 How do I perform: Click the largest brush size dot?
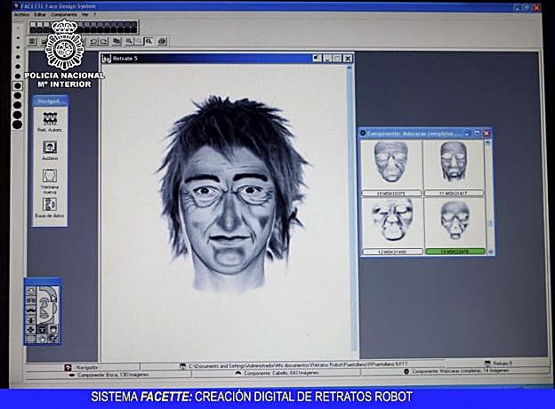click(17, 125)
